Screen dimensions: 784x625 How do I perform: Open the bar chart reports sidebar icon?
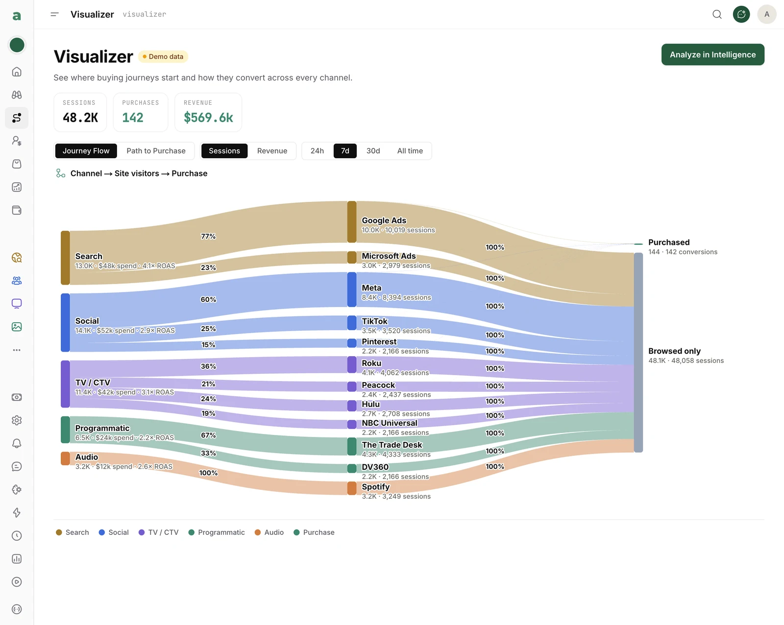[x=17, y=559]
